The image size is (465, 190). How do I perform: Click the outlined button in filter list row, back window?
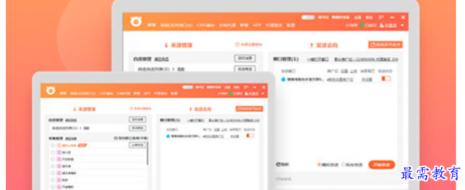coord(245,69)
